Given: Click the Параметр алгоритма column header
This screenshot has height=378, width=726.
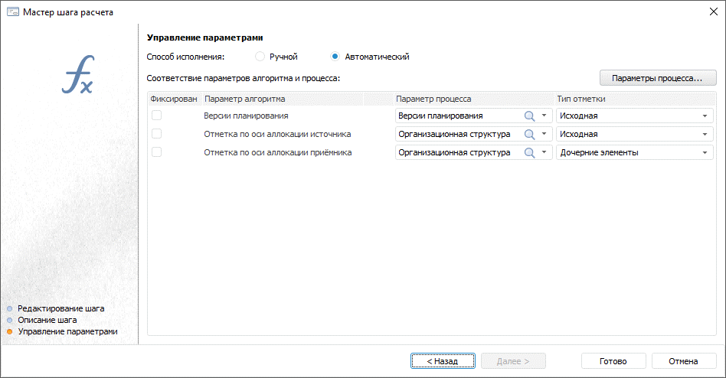Looking at the screenshot, I should [x=245, y=99].
